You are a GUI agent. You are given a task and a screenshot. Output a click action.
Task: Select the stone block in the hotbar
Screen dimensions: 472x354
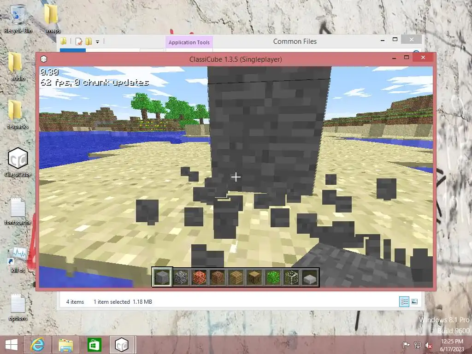pos(162,277)
